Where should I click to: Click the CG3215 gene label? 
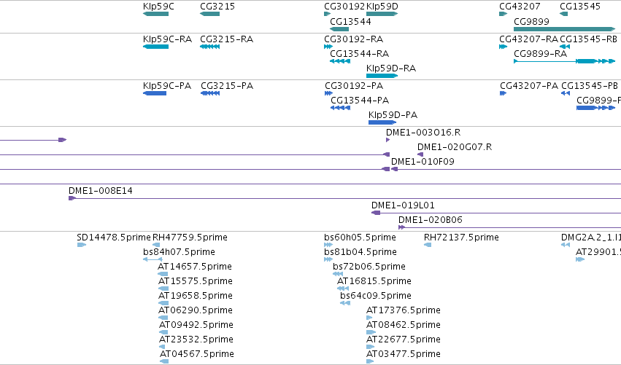217,7
